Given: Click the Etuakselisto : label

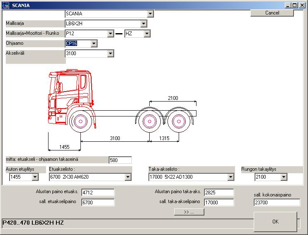Looking at the screenshot, I should coord(62,169).
